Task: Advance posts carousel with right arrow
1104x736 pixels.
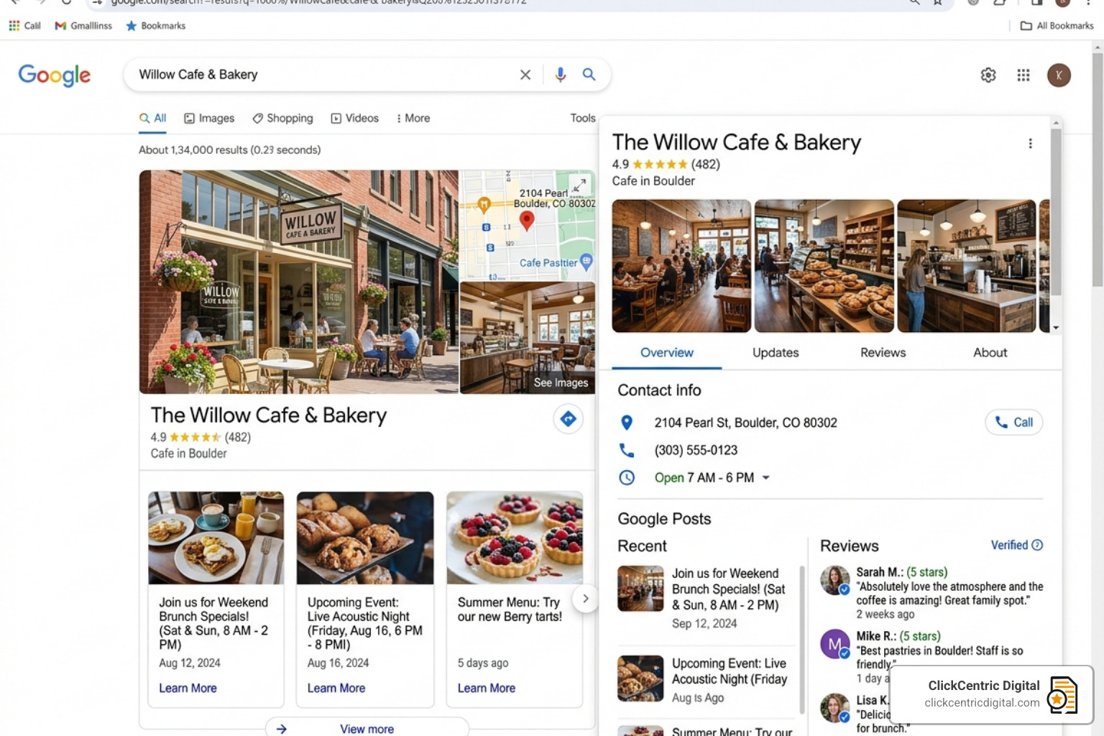Action: pyautogui.click(x=585, y=598)
